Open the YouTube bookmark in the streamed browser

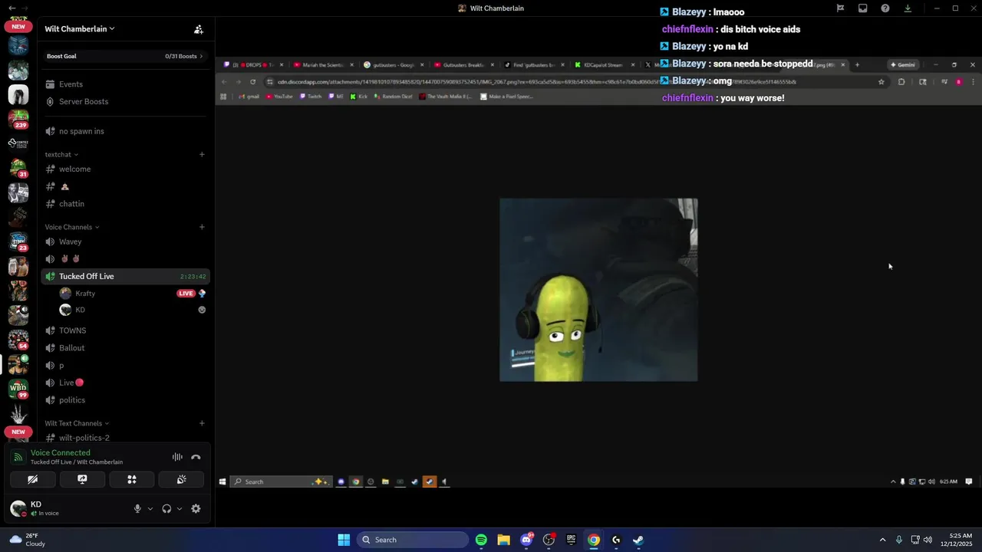pos(279,97)
